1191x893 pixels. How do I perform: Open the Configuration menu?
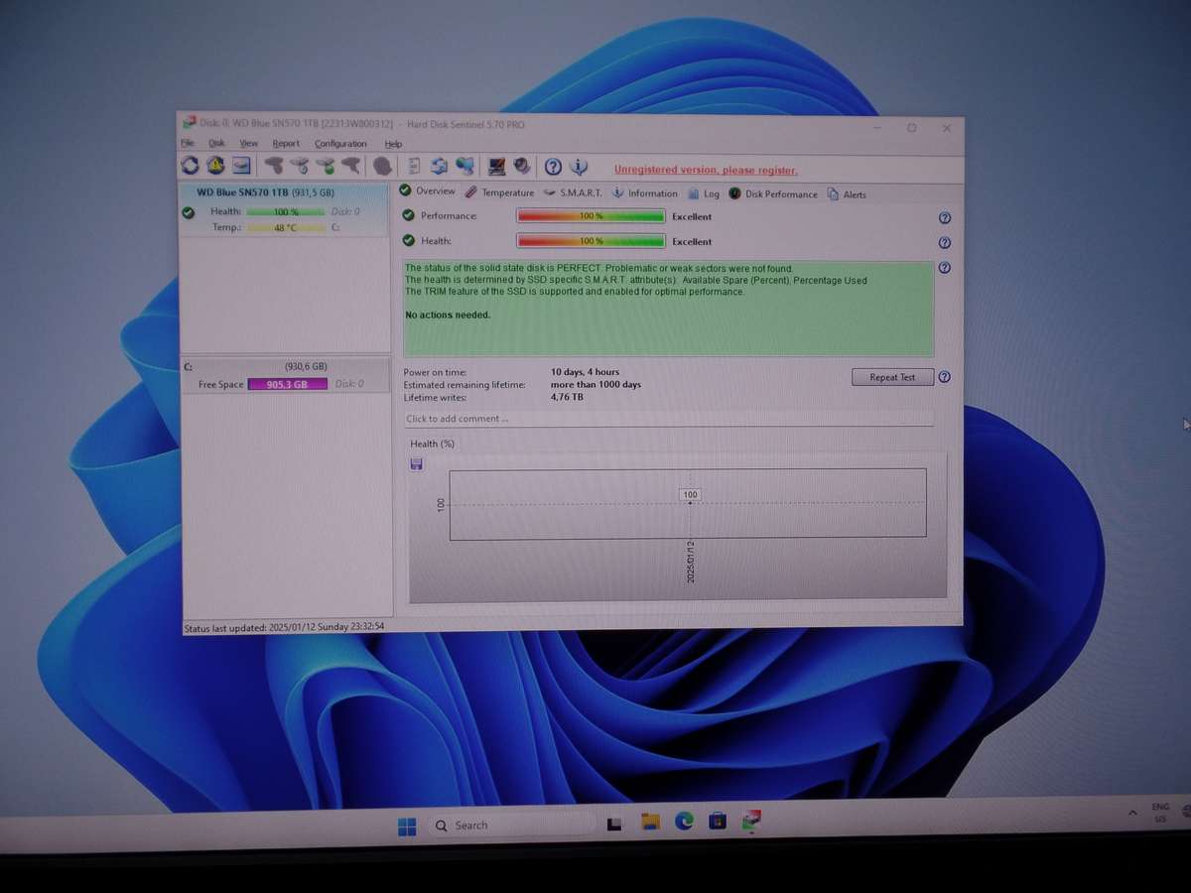(x=340, y=144)
